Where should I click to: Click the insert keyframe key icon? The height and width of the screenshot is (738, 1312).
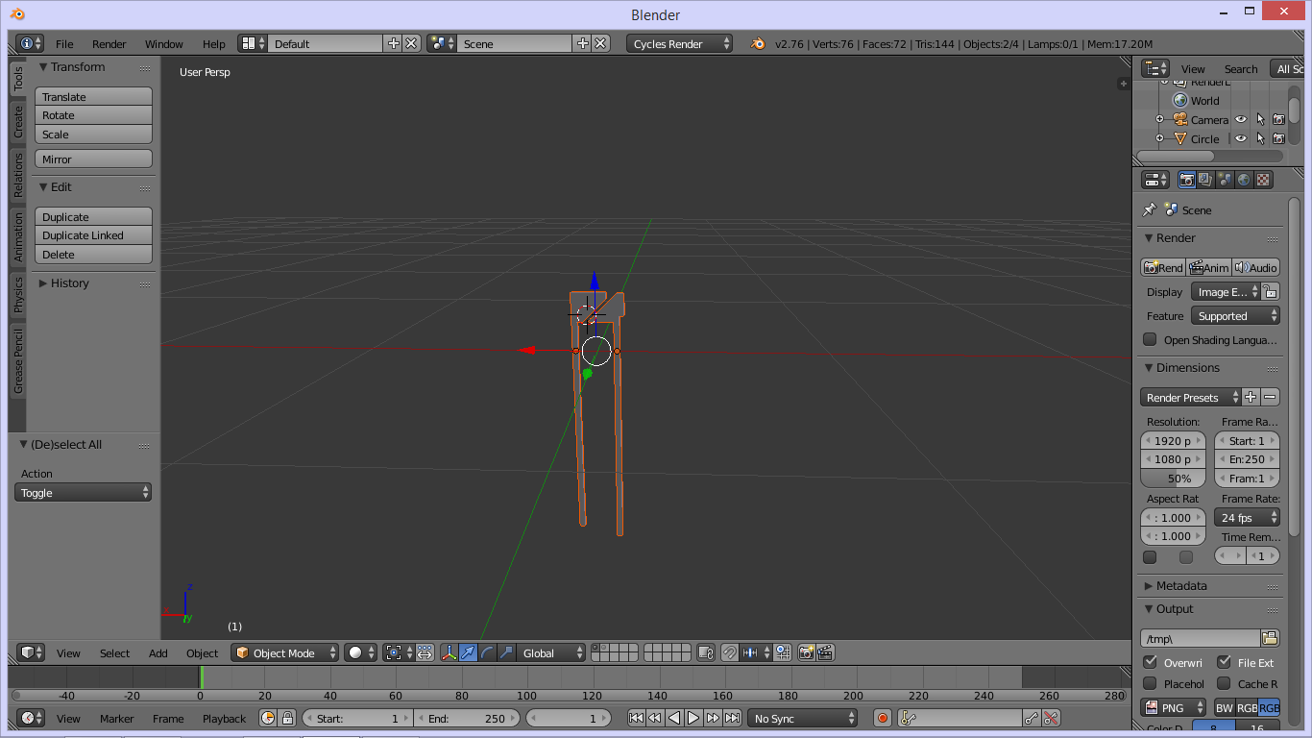pyautogui.click(x=1031, y=718)
